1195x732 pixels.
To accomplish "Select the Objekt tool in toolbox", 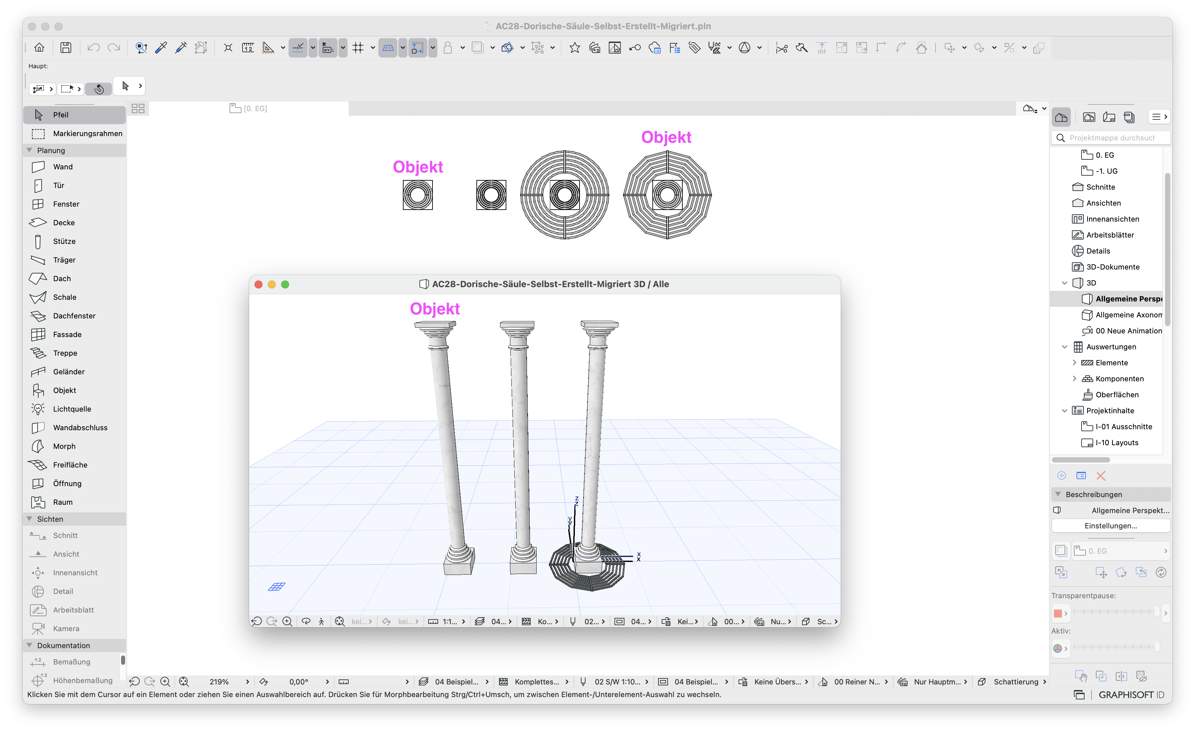I will coord(75,390).
